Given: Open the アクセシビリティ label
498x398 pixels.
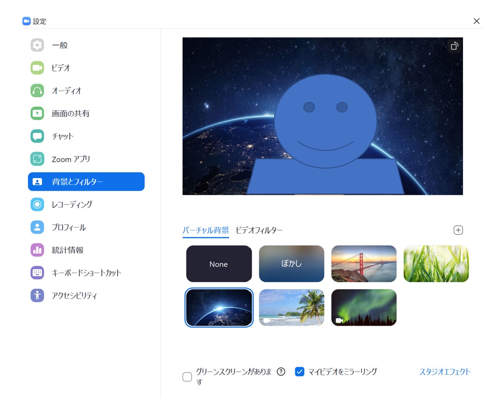Looking at the screenshot, I should coord(74,295).
